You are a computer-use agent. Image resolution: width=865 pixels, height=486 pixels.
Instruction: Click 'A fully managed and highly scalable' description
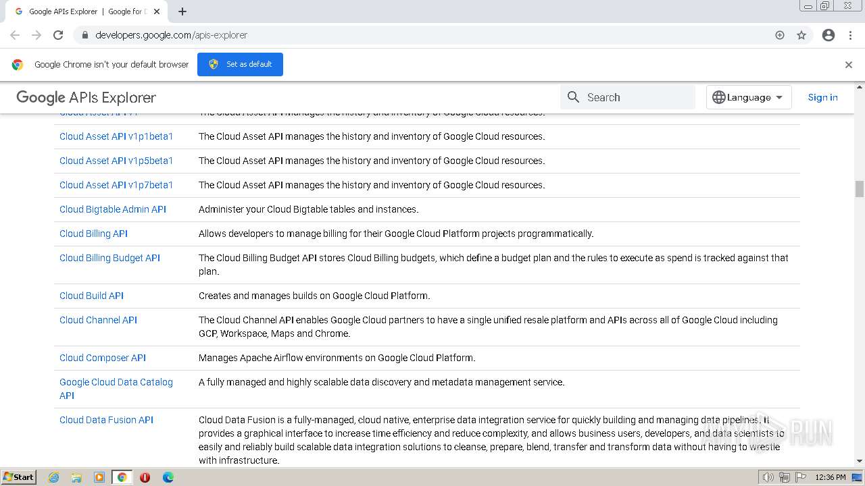[x=381, y=382]
